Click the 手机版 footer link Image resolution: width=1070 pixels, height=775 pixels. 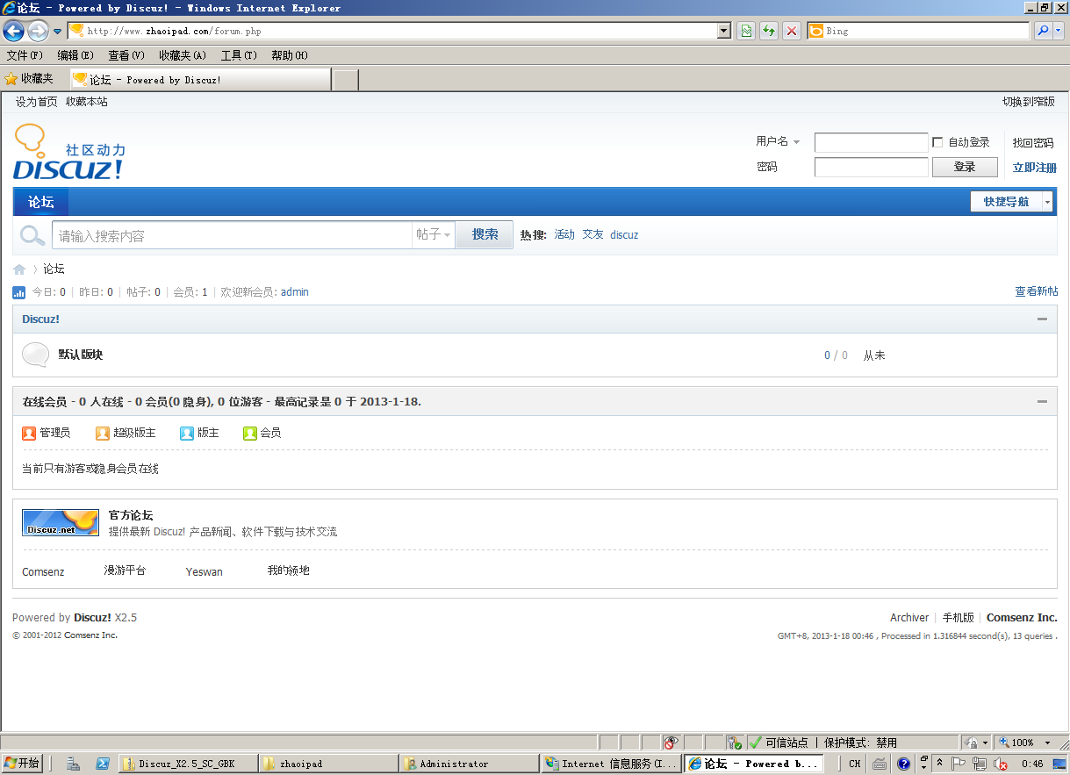[x=959, y=618]
